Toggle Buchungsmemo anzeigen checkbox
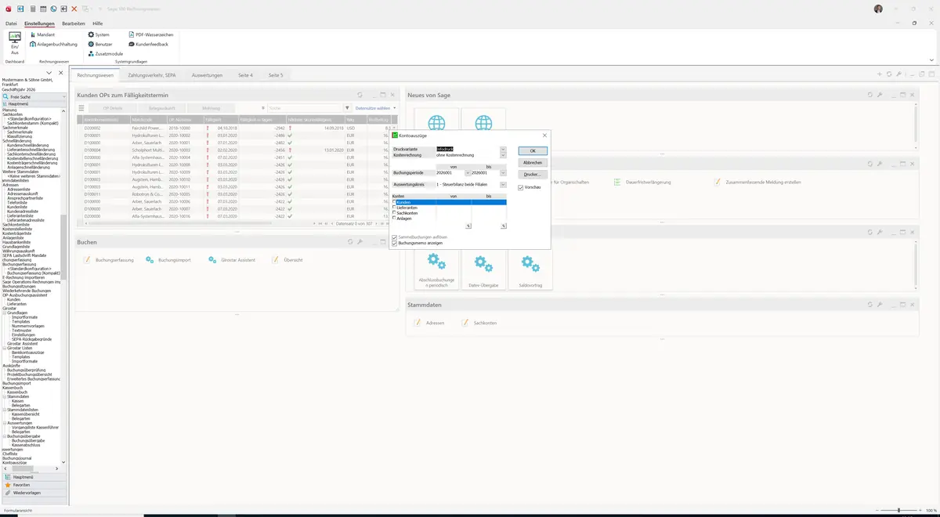 [x=394, y=243]
